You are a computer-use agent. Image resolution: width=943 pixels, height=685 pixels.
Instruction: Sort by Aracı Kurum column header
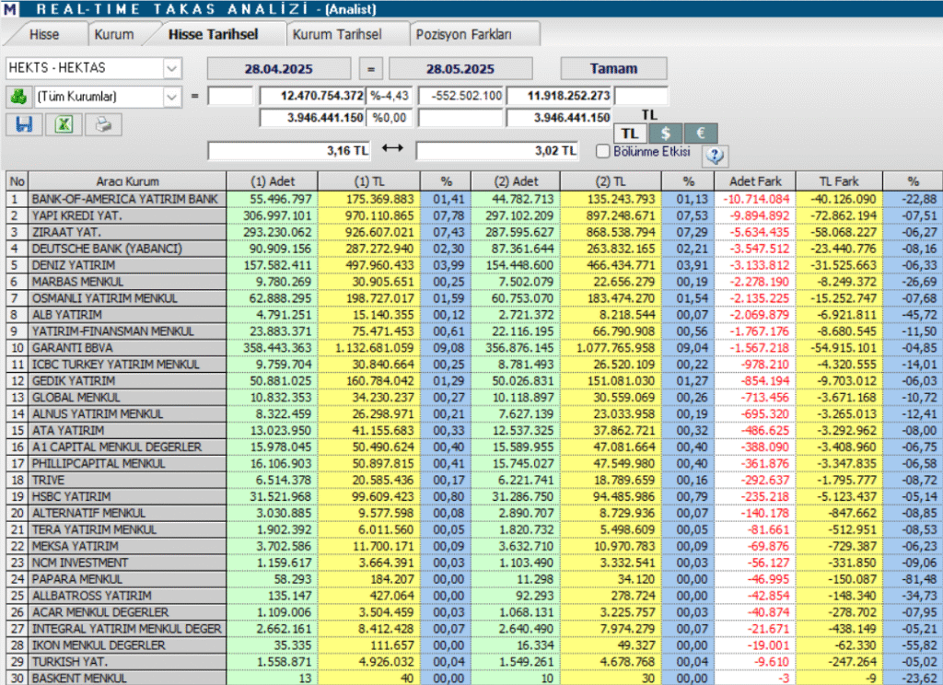pos(127,181)
